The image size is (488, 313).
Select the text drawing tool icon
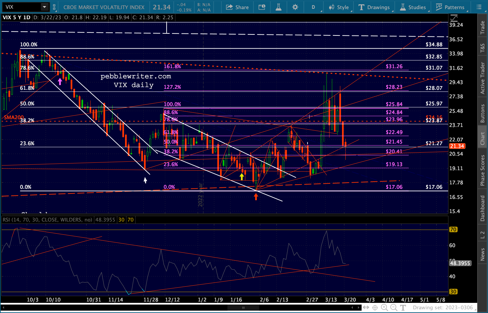click(x=403, y=308)
